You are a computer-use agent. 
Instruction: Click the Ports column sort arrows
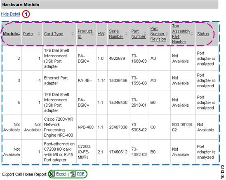coord(39,34)
